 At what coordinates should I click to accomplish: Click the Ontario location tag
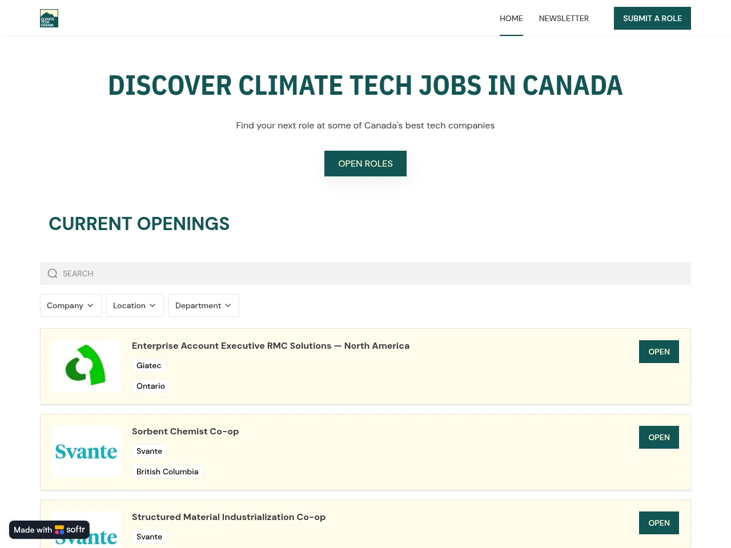pos(151,386)
